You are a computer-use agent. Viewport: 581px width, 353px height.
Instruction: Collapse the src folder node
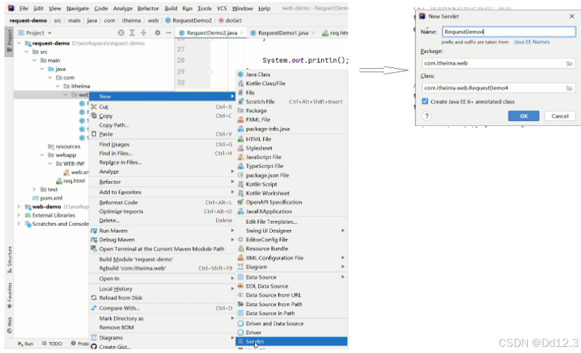coord(27,52)
